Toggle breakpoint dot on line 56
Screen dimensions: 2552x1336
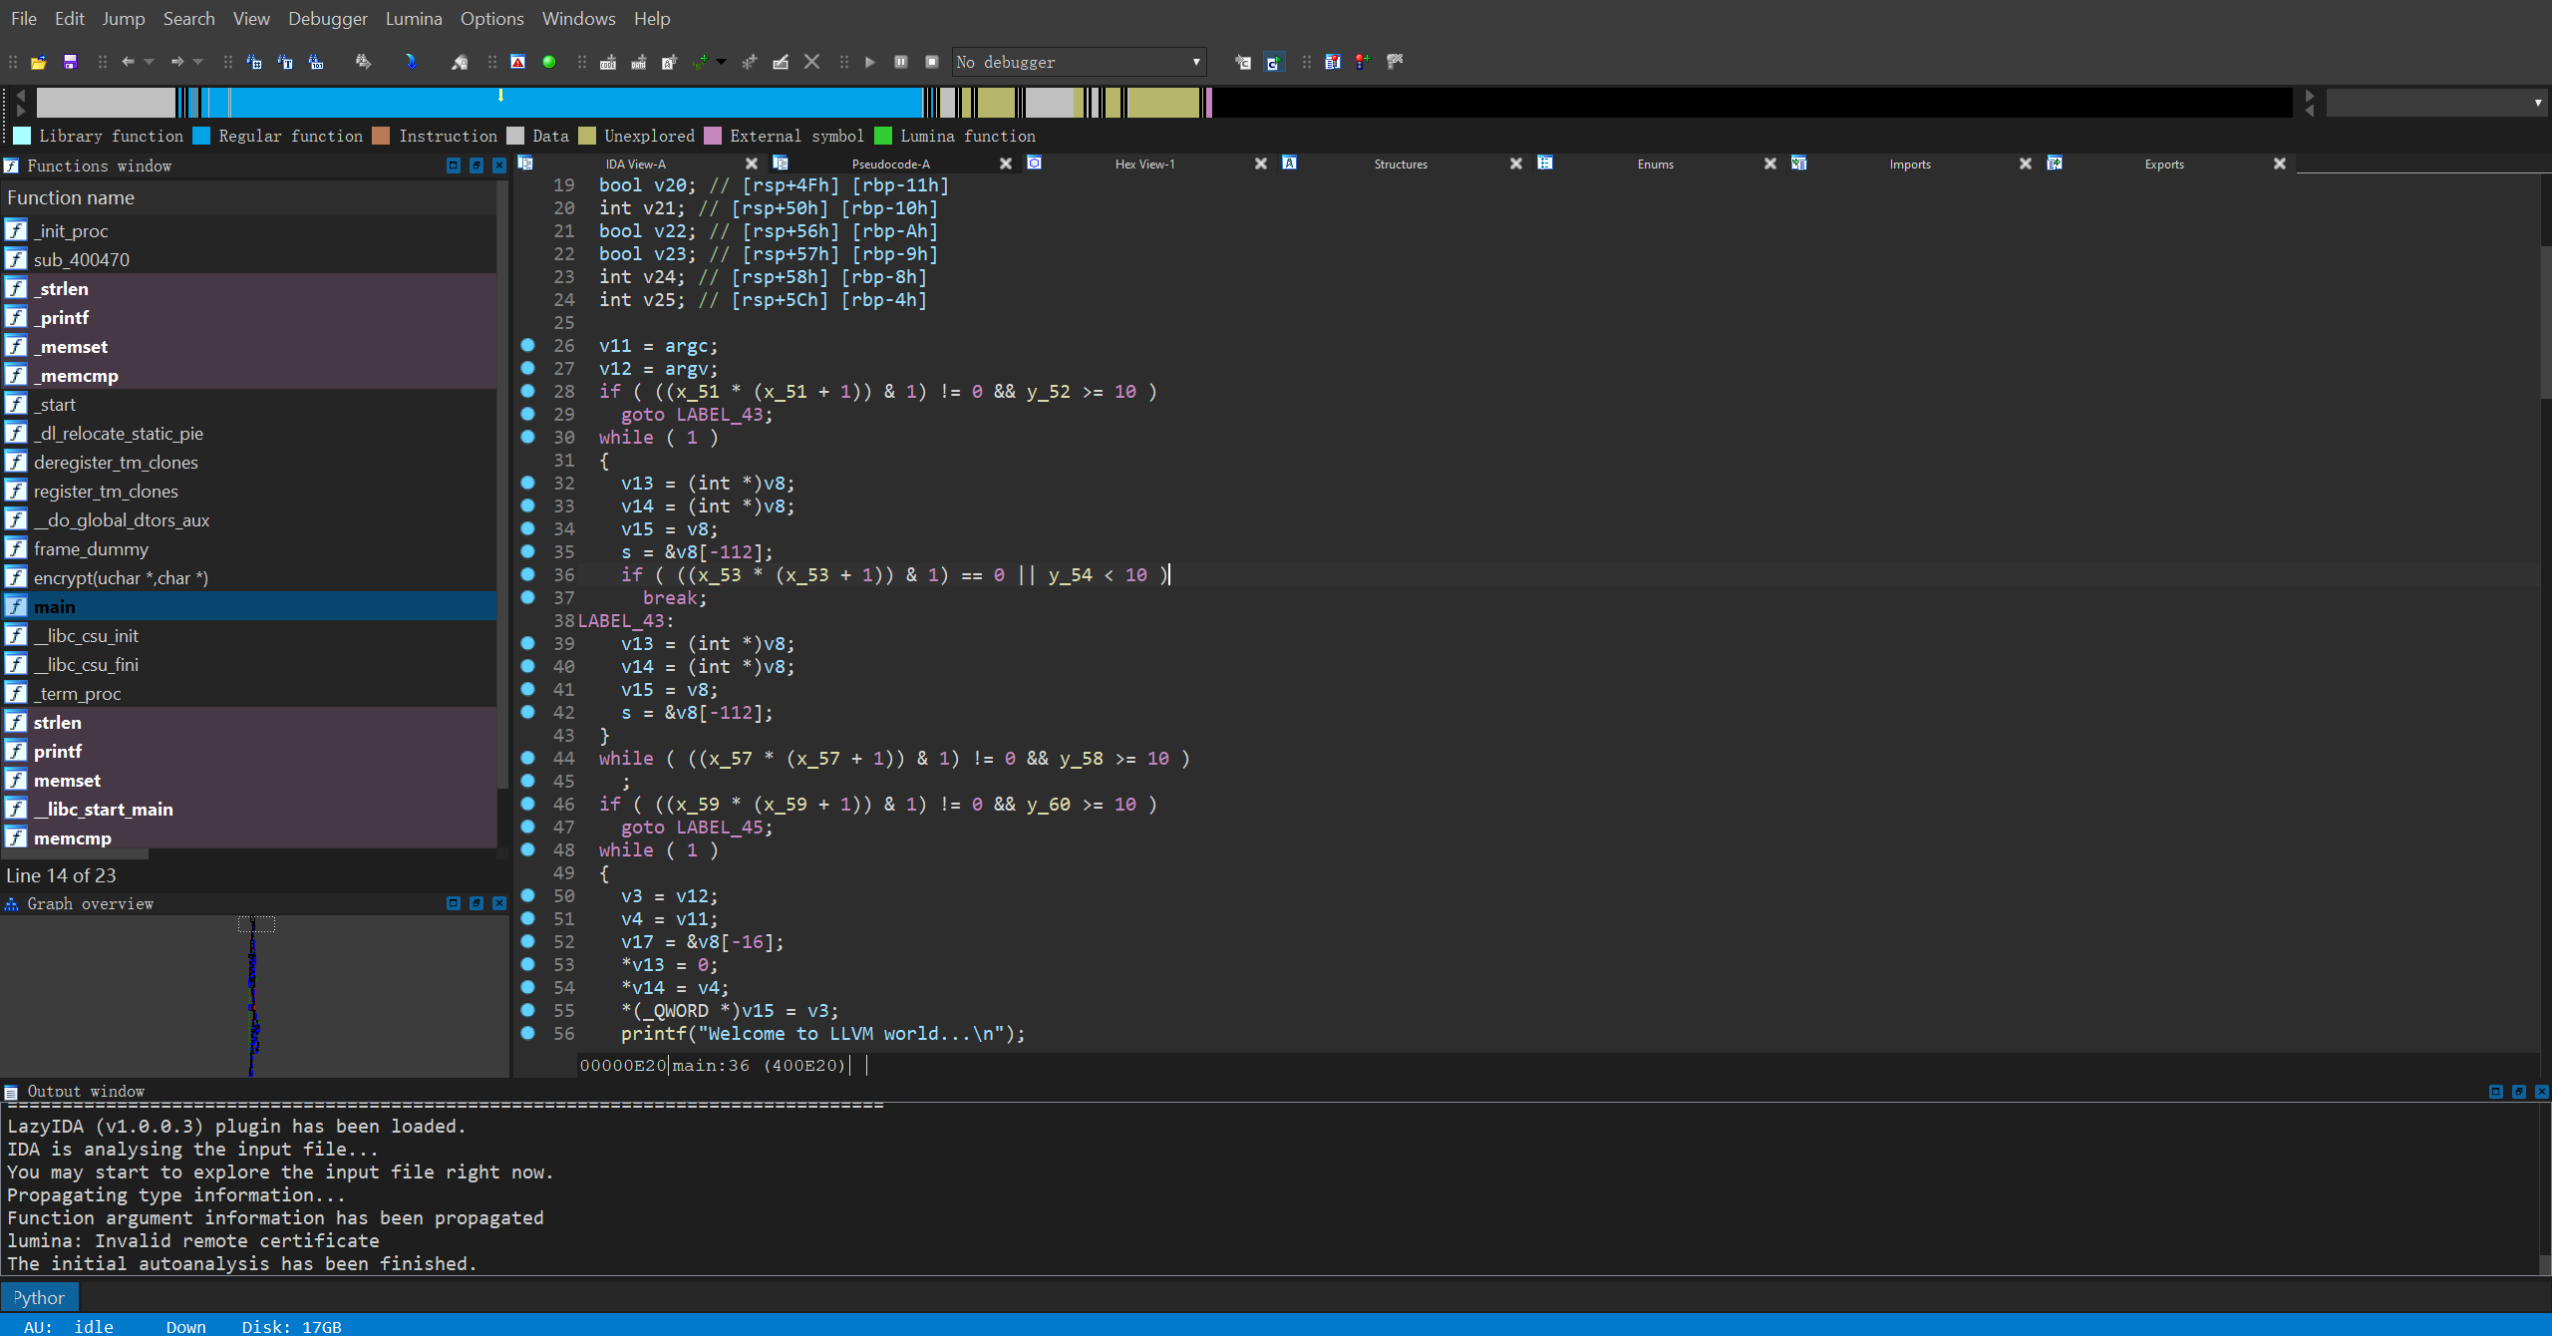[528, 1033]
